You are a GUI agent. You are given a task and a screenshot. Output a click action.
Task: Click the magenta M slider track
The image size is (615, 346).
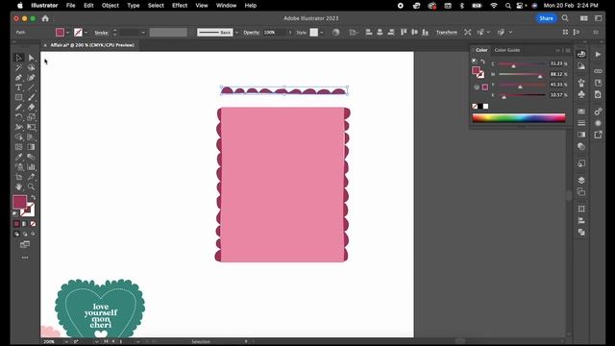[522, 75]
